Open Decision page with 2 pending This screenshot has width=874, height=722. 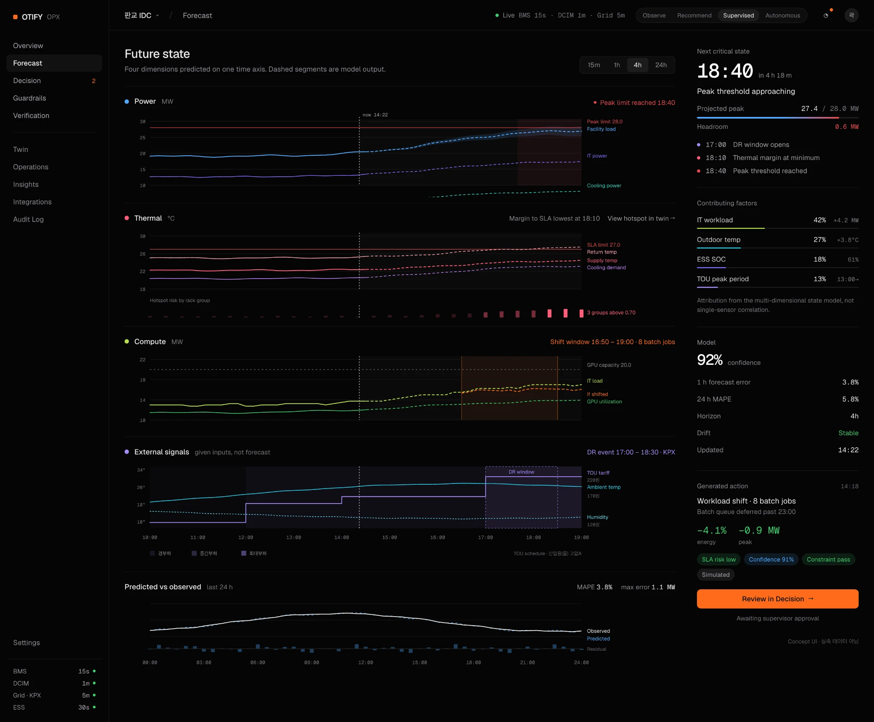[x=54, y=81]
